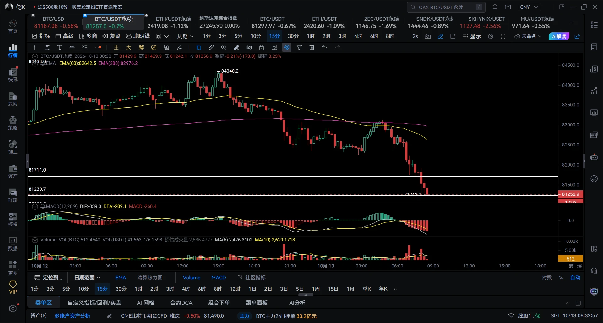603x323 pixels.
Task: Expand the candlestick chart type dropdown
Action: coord(162,36)
